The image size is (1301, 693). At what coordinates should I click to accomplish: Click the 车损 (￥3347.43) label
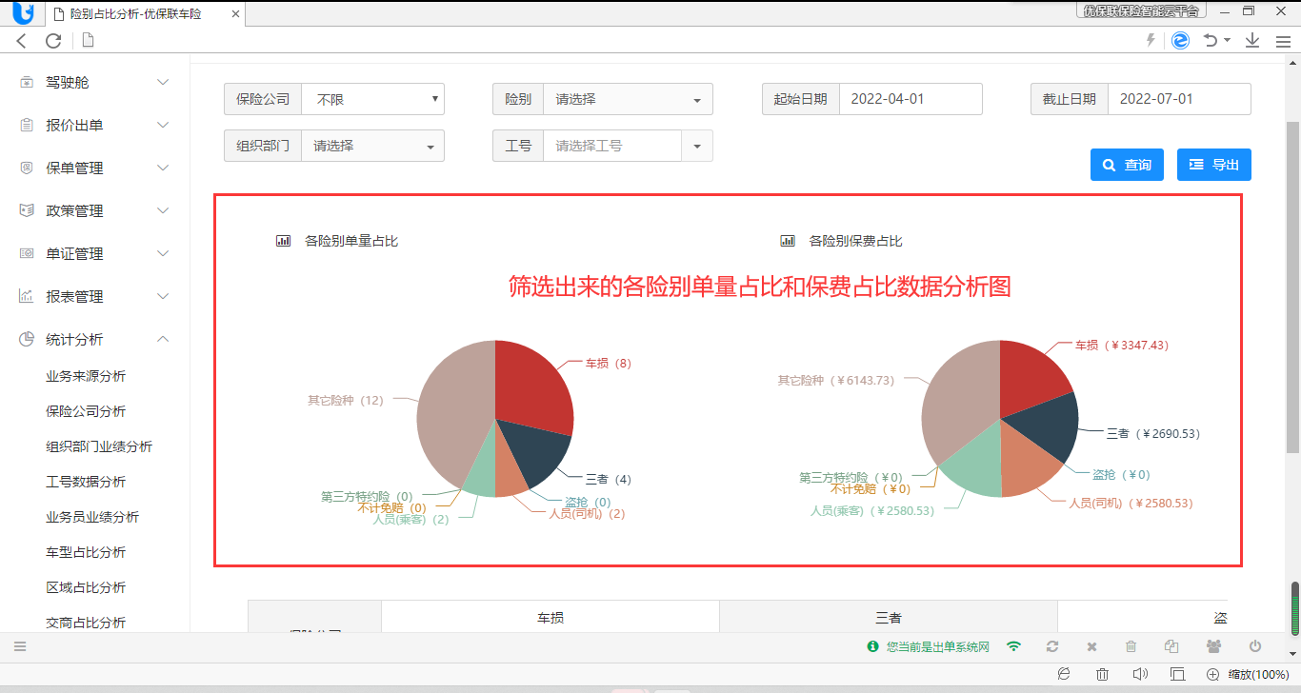(x=1121, y=345)
